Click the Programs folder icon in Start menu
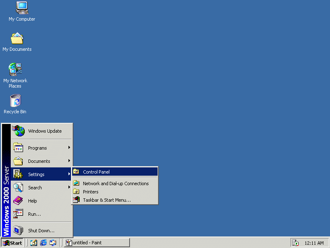 tap(18, 148)
